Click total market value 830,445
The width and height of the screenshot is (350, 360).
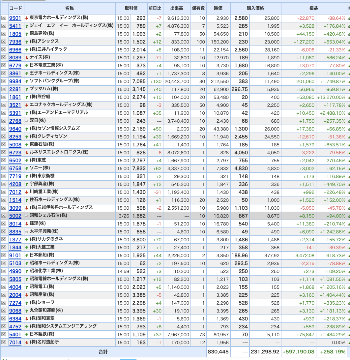tap(218, 352)
